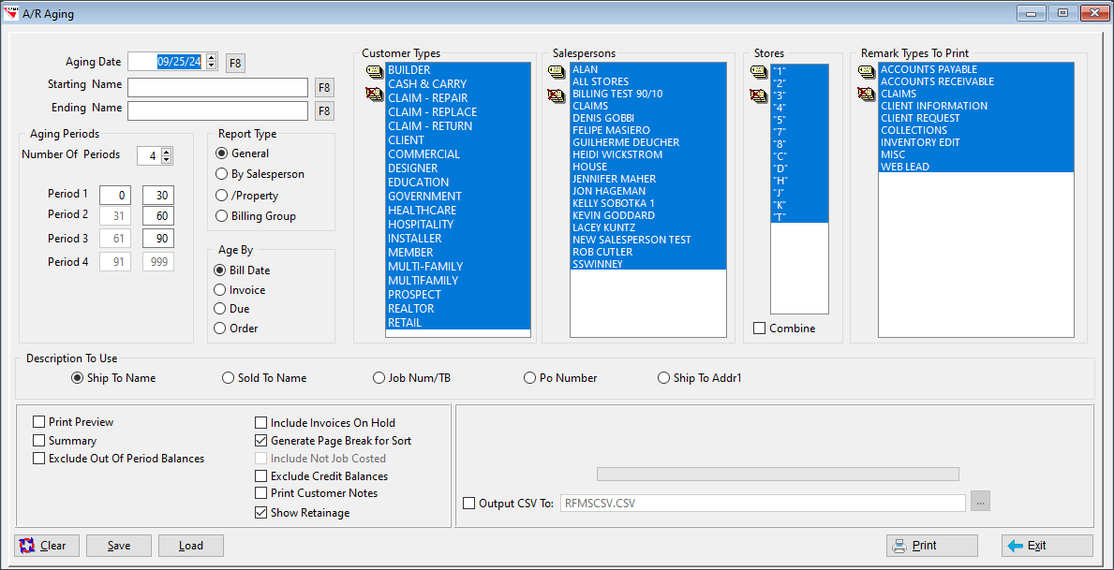Use Sold To Name description
The width and height of the screenshot is (1114, 570).
228,377
